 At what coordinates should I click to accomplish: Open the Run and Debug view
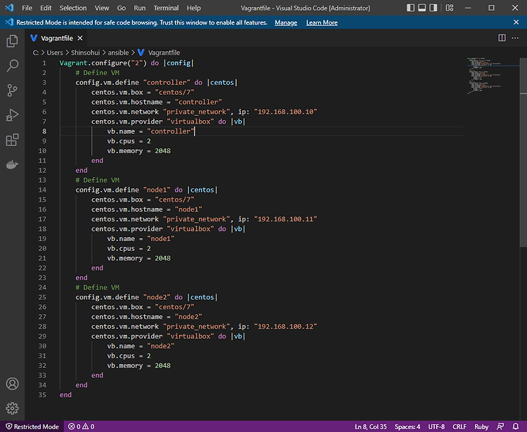12,115
